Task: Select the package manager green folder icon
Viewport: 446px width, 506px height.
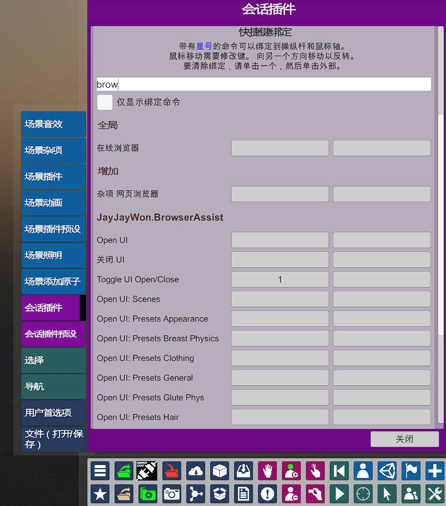Action: [x=148, y=494]
